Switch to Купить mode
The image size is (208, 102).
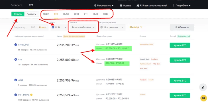[18, 14]
